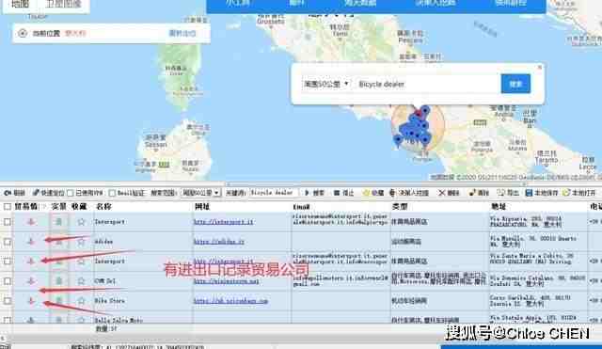Sort by the 地址 column header
Image resolution: width=602 pixels, height=349 pixels.
[499, 207]
